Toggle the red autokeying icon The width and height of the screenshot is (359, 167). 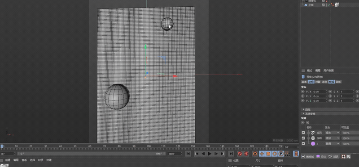pos(246,154)
